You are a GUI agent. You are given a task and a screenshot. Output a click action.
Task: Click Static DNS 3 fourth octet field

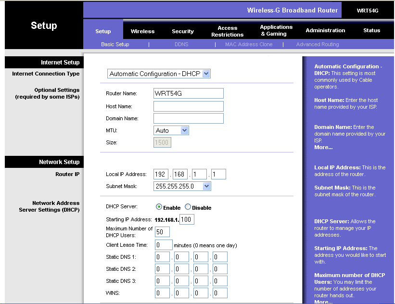[x=220, y=281]
